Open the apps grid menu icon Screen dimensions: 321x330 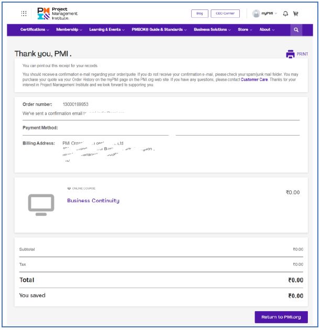pyautogui.click(x=24, y=14)
